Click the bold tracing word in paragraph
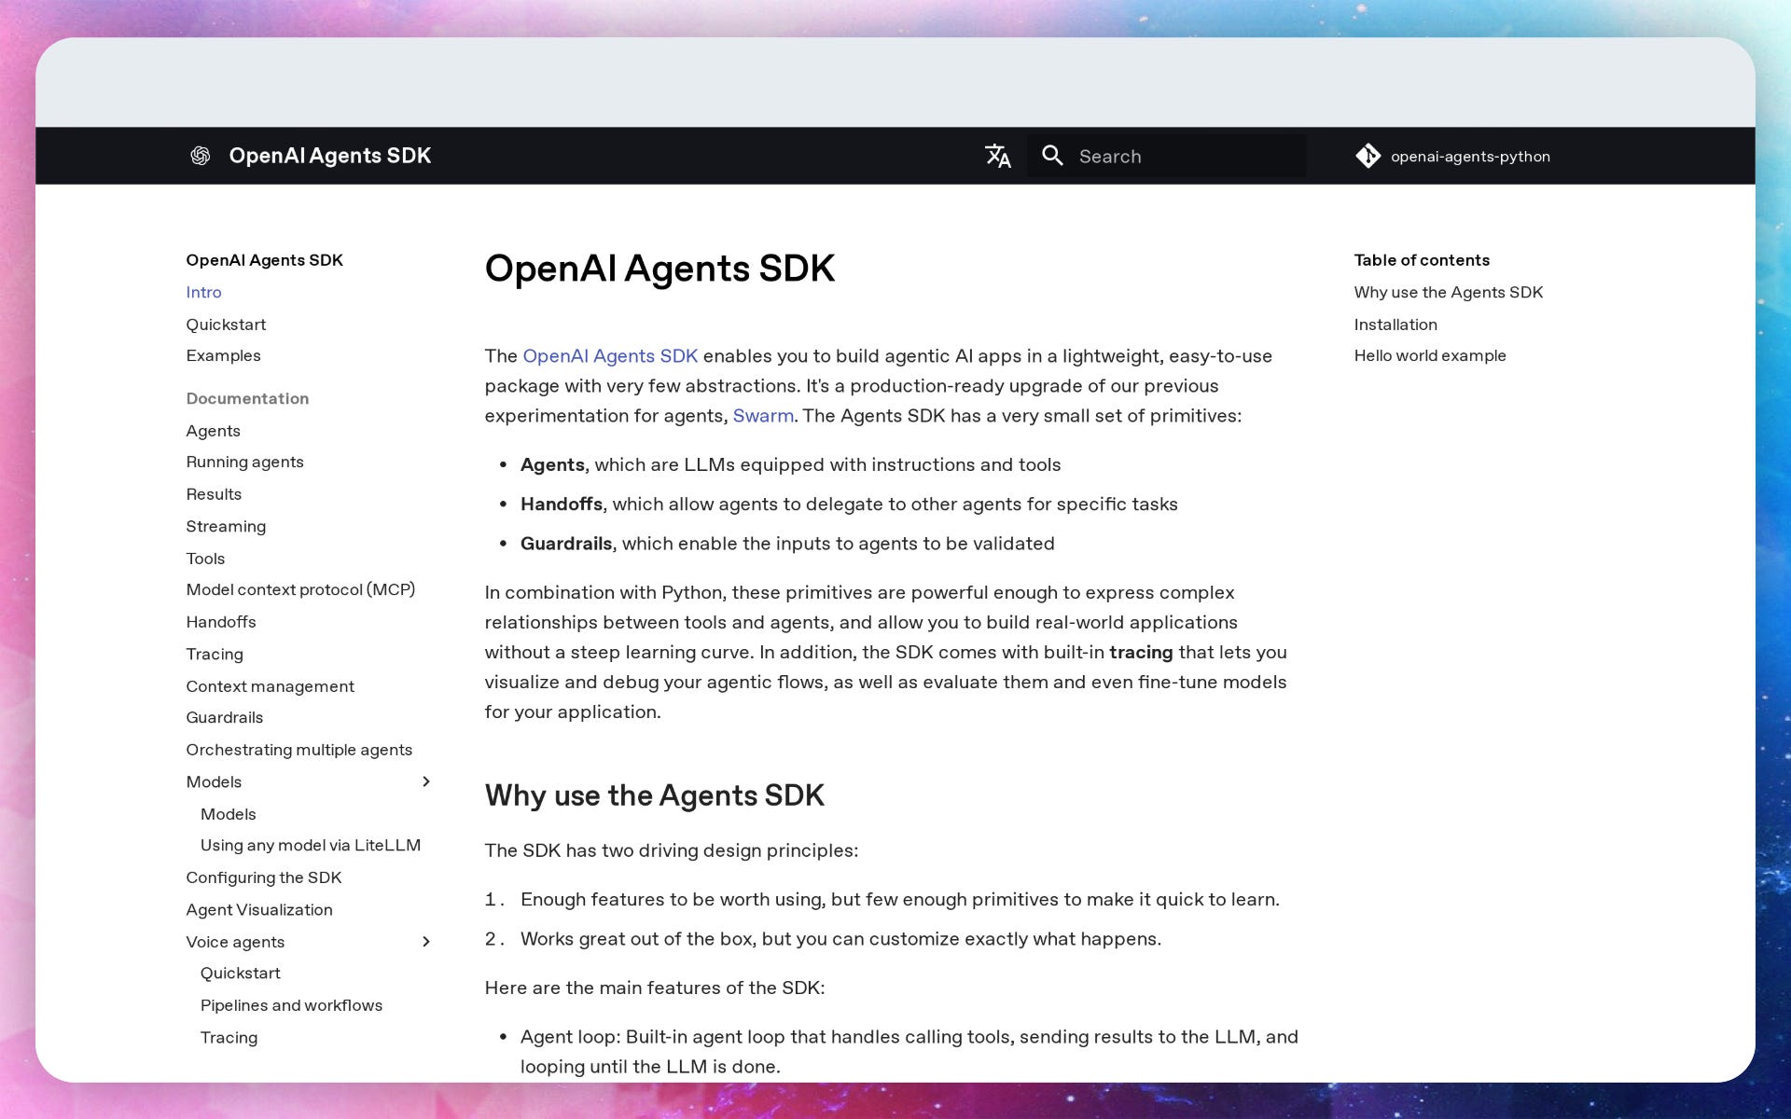 coord(1141,652)
